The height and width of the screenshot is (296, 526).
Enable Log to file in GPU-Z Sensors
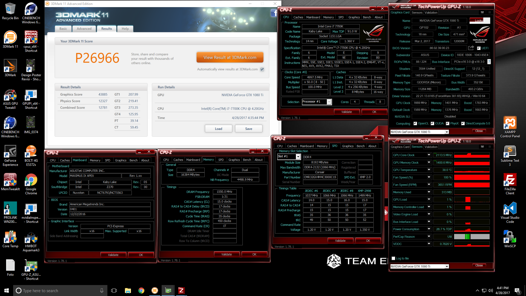pyautogui.click(x=393, y=258)
